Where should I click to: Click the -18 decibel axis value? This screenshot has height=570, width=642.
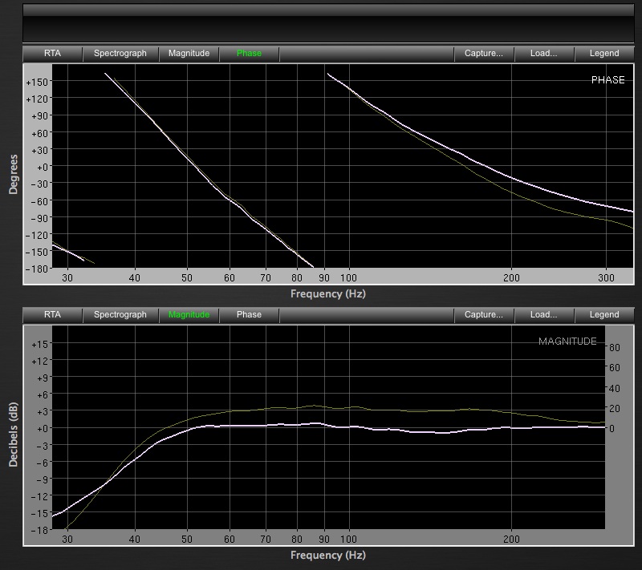point(39,530)
